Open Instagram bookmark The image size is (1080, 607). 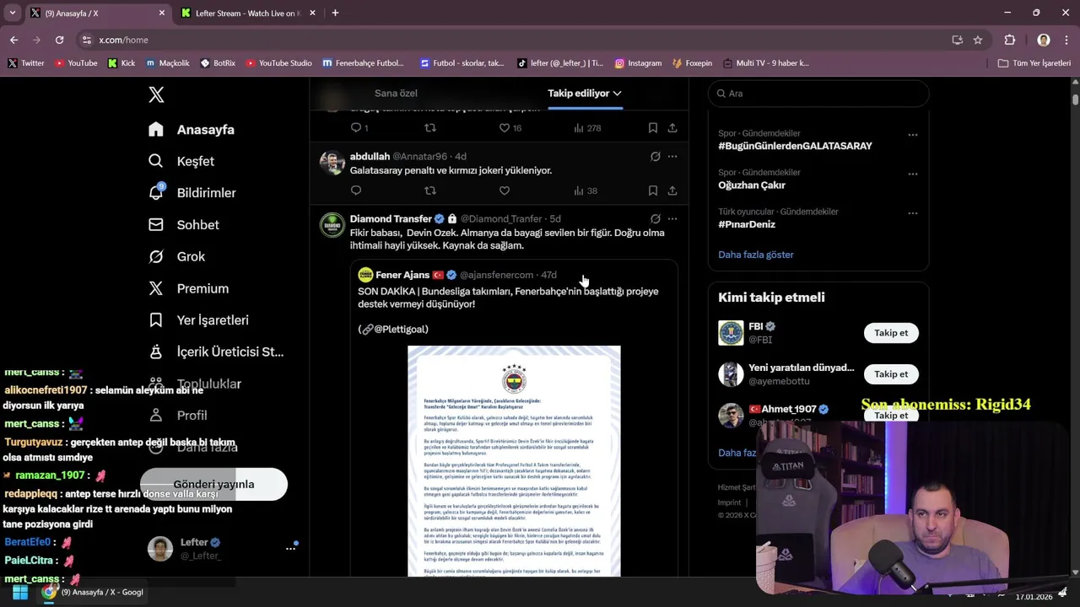pos(638,63)
